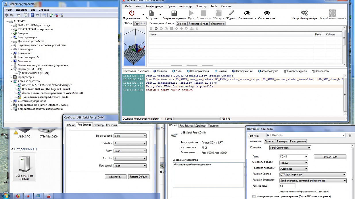Click the Спрятать нить eye icon
Image resolution: width=355 pixels, height=199 pixels.
pyautogui.click(x=247, y=13)
